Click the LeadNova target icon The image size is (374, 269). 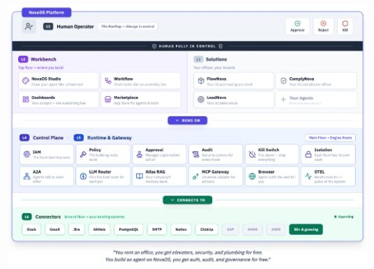click(201, 100)
